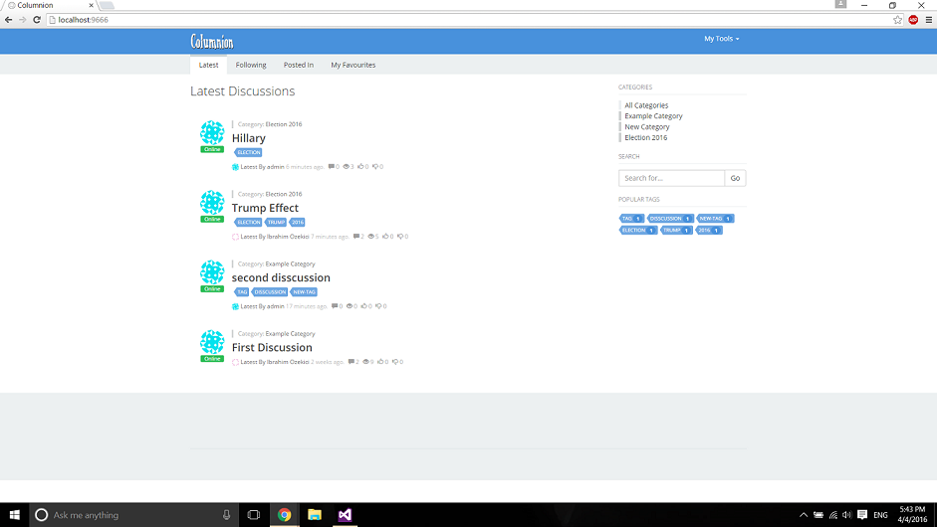Click thumbs-down icon on Hillary discussion
The width and height of the screenshot is (937, 527).
tap(375, 167)
